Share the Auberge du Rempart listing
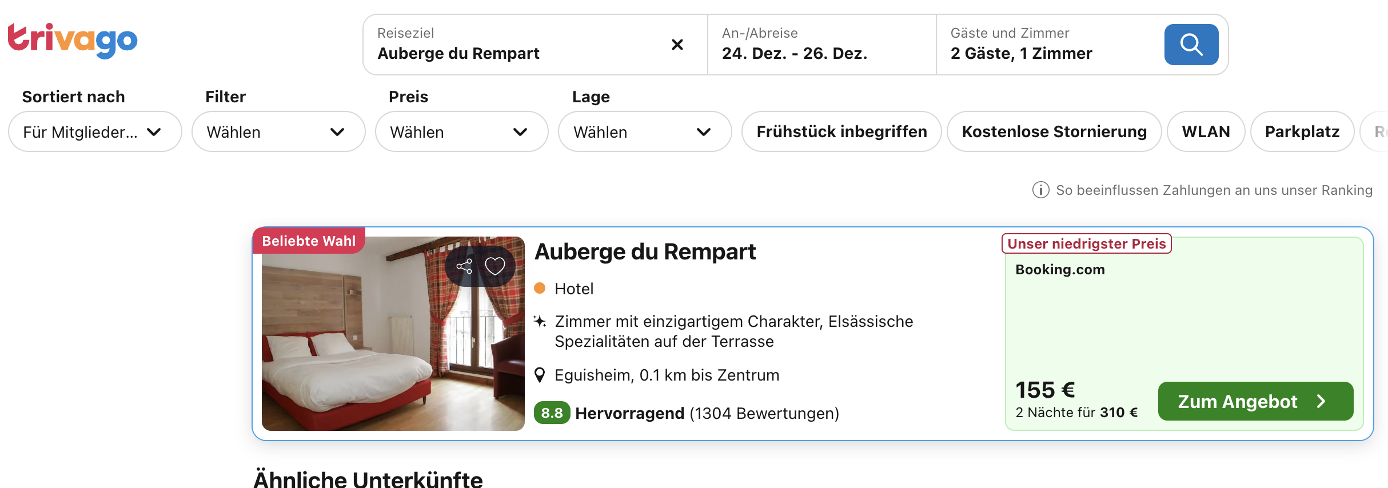This screenshot has height=488, width=1388. 464,266
